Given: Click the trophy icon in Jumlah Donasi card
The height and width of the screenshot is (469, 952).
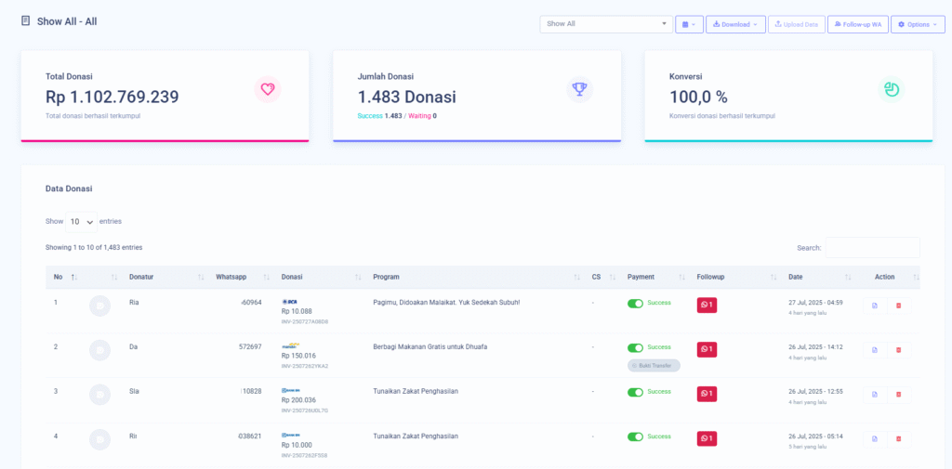Looking at the screenshot, I should 579,89.
